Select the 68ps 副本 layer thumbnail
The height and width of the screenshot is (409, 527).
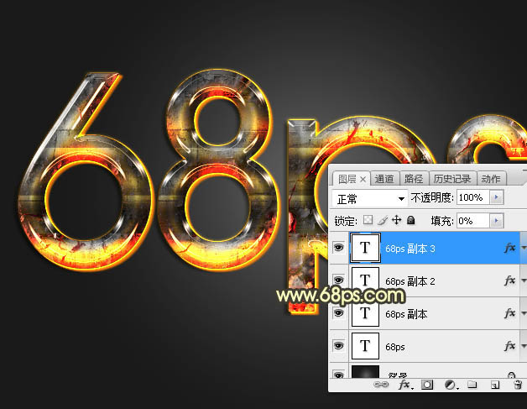(365, 313)
